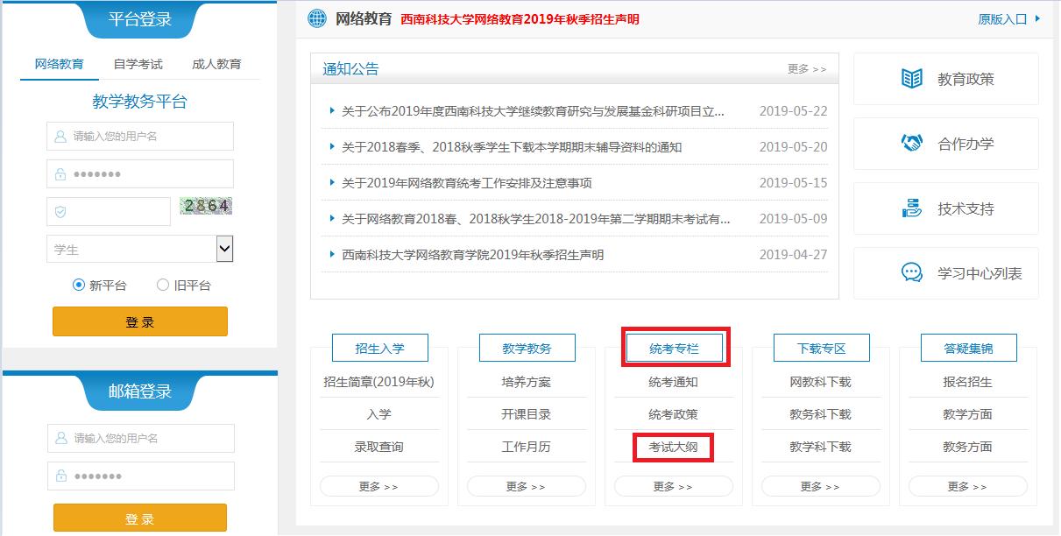The height and width of the screenshot is (536, 1061).
Task: Open 学习中心列表 via the chat icon
Action: pos(912,272)
